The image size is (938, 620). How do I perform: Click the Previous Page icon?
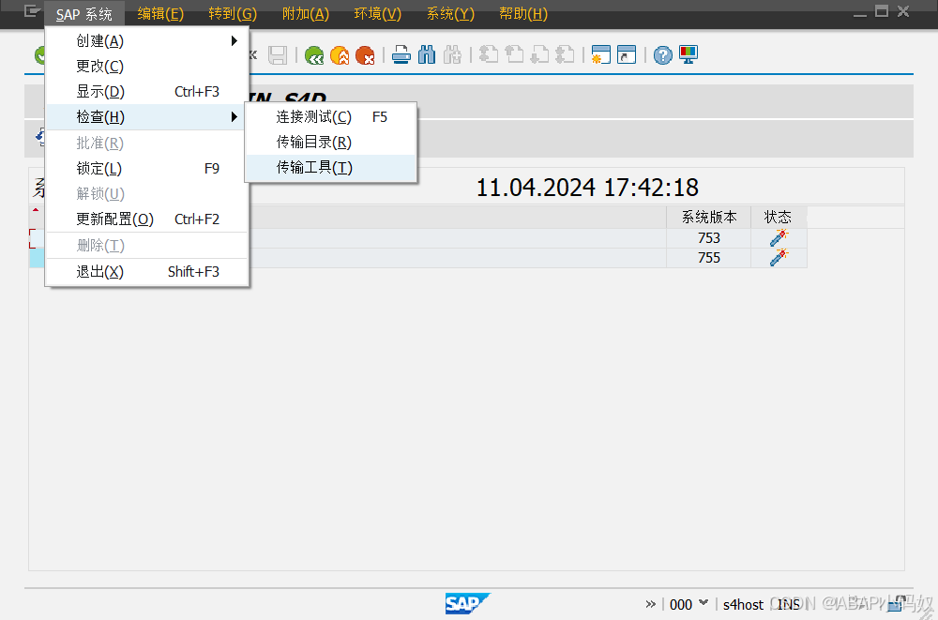click(514, 55)
